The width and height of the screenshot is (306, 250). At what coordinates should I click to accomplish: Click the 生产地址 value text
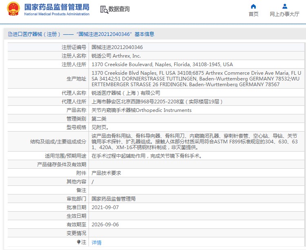pyautogui.click(x=196, y=78)
